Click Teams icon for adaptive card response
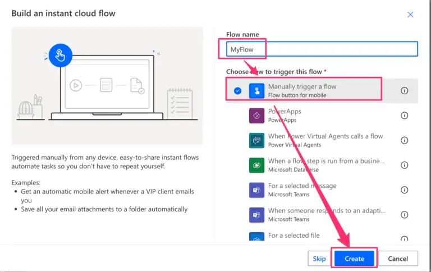 tap(256, 214)
